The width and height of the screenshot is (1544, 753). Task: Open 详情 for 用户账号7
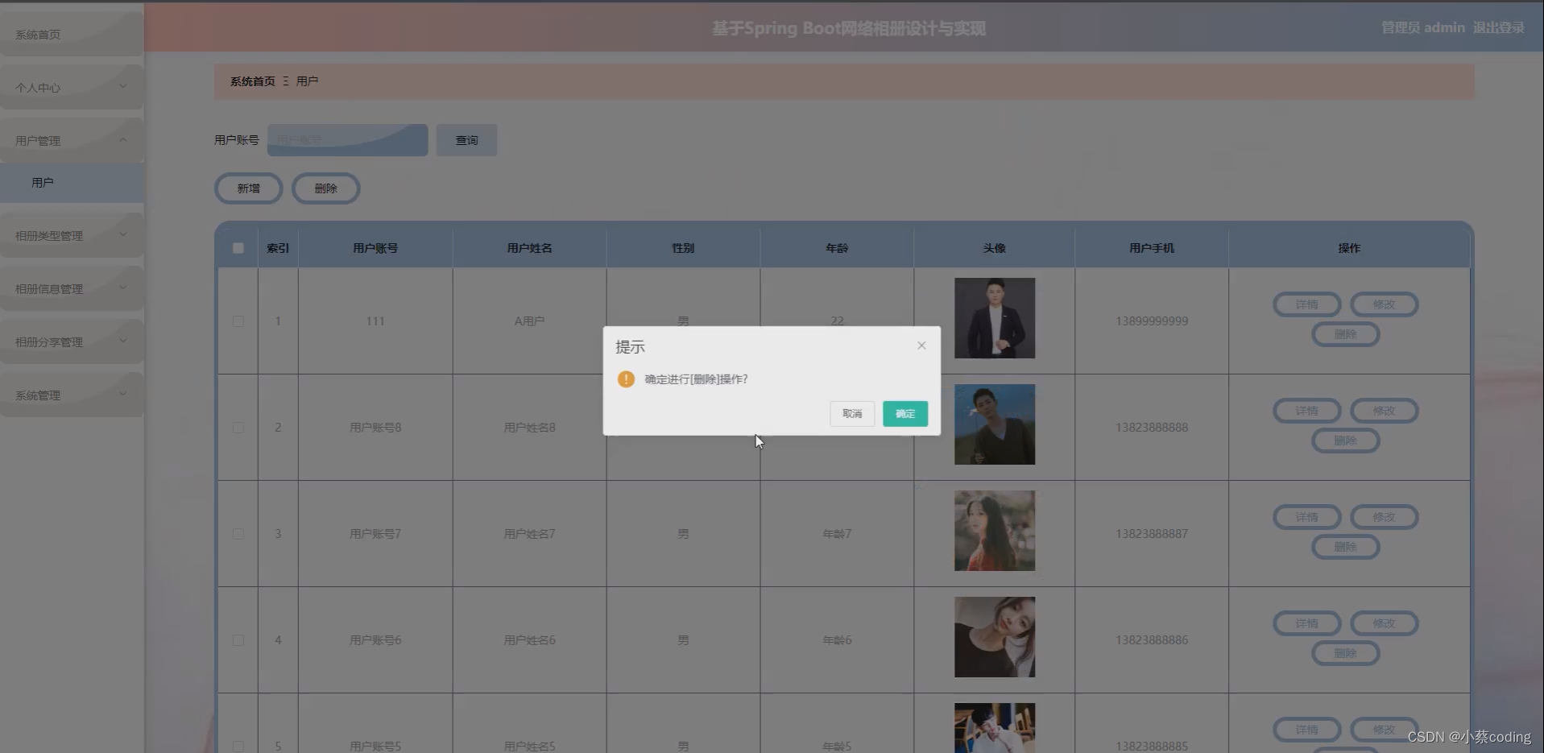1306,517
